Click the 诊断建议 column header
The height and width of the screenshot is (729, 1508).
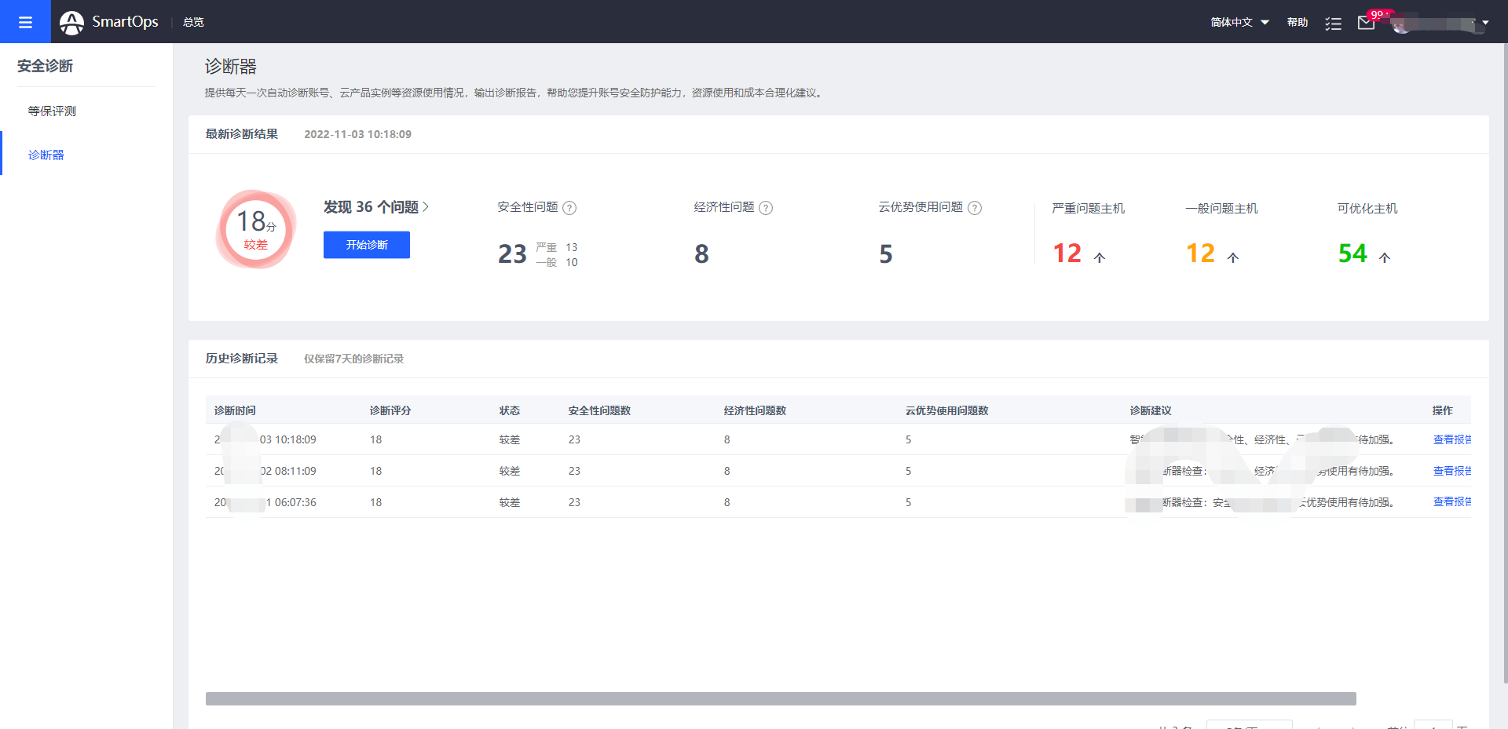[1151, 410]
